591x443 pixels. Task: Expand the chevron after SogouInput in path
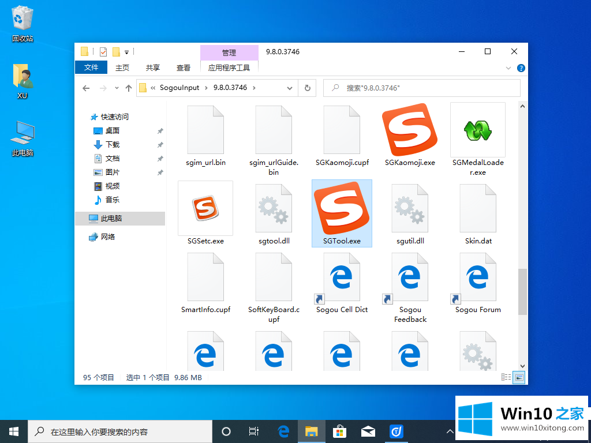click(x=206, y=88)
